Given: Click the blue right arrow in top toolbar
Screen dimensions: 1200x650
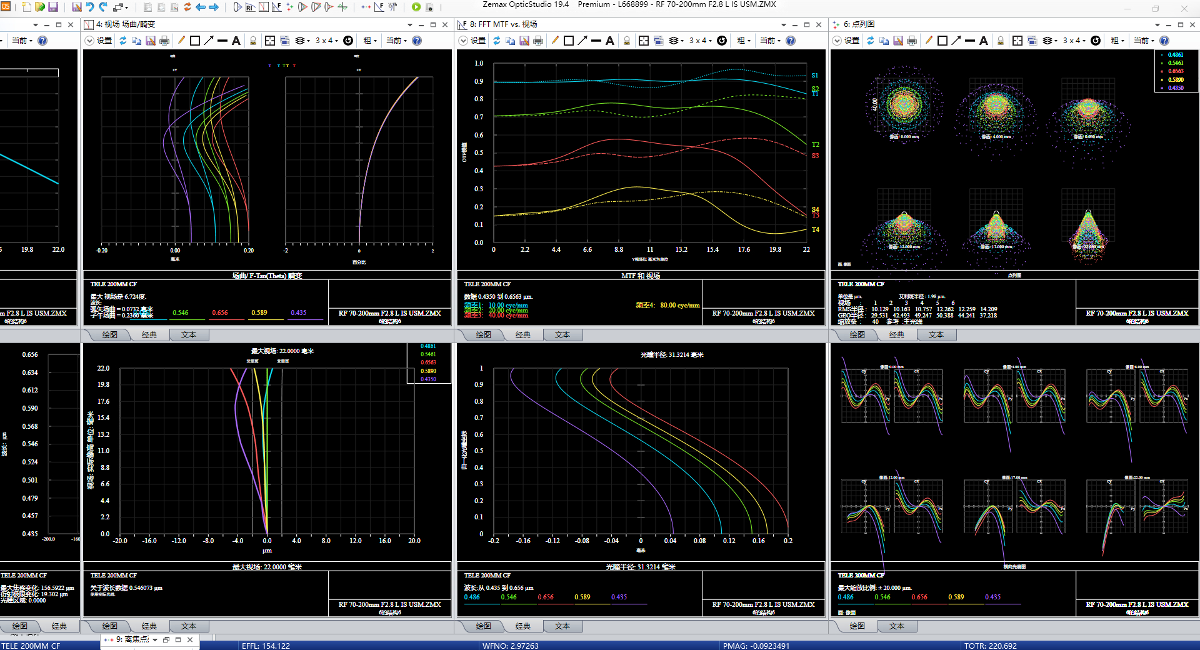Looking at the screenshot, I should 214,7.
